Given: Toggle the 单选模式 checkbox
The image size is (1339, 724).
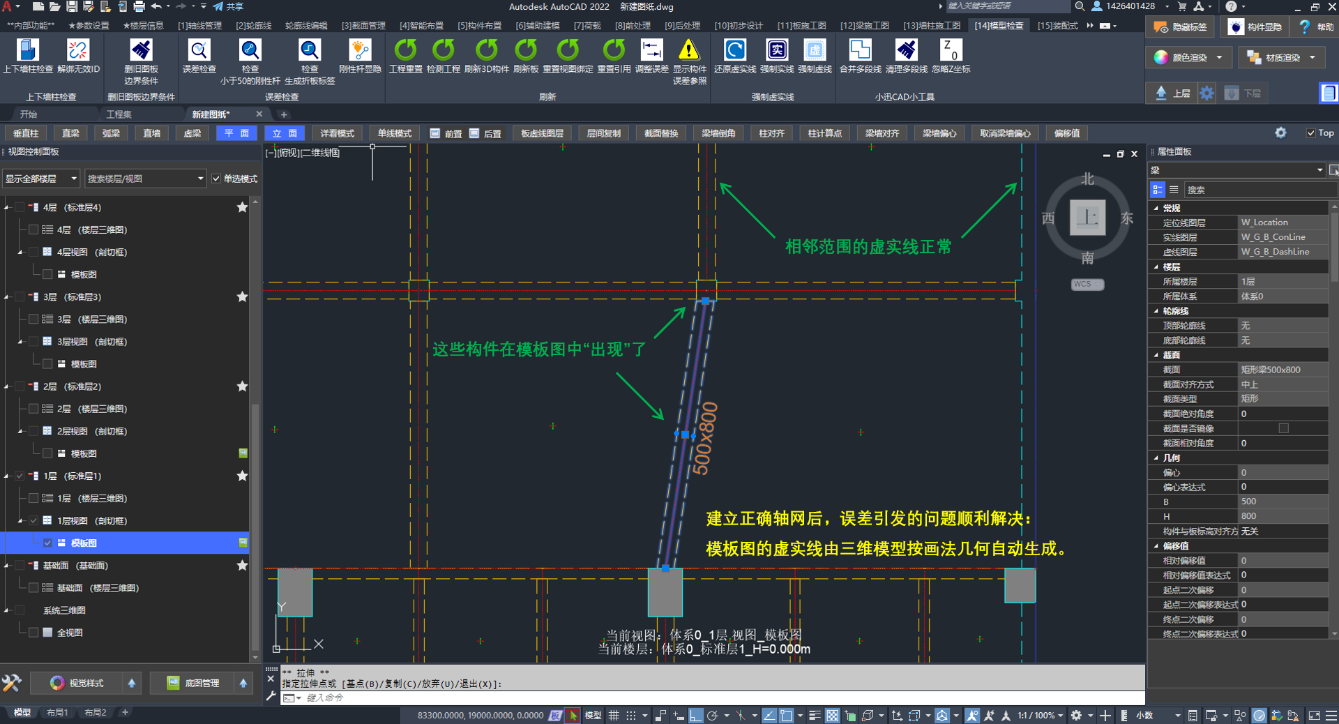Looking at the screenshot, I should click(x=217, y=179).
